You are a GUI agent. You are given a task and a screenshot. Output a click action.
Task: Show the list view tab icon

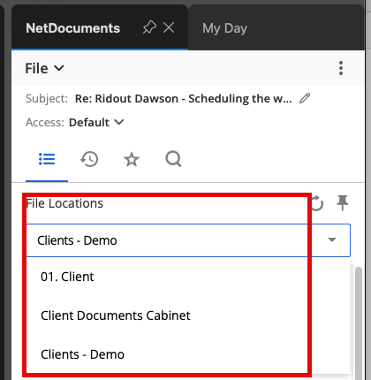click(x=47, y=159)
